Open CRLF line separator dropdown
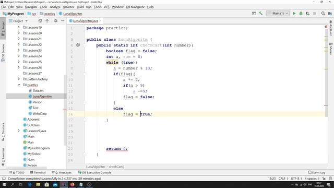334x188 pixels. 283,179
